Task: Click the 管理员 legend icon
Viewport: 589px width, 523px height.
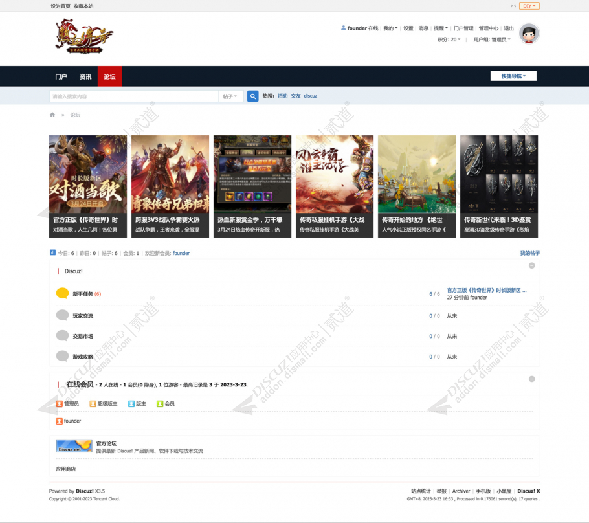Action: (x=59, y=403)
